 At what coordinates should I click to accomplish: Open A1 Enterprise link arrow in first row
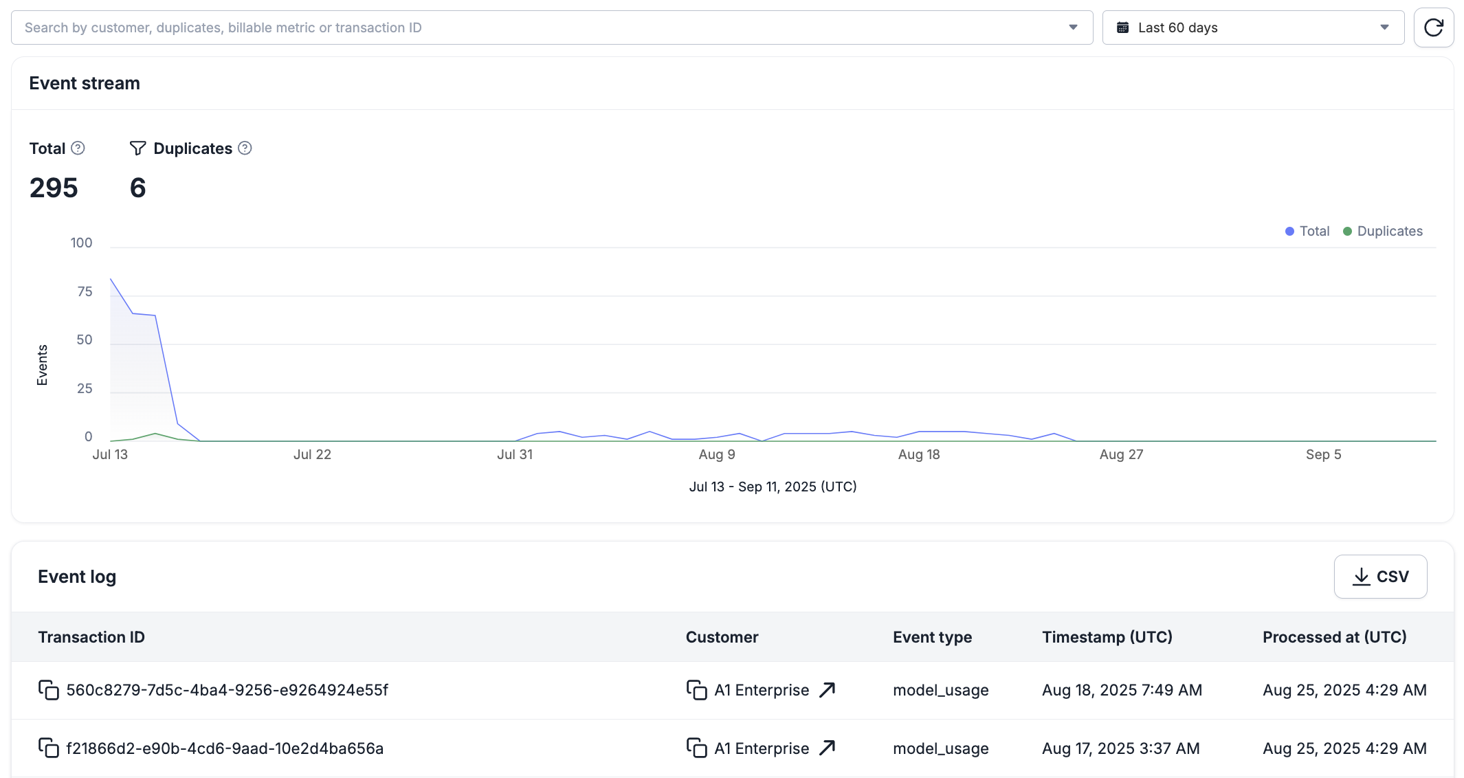coord(828,690)
